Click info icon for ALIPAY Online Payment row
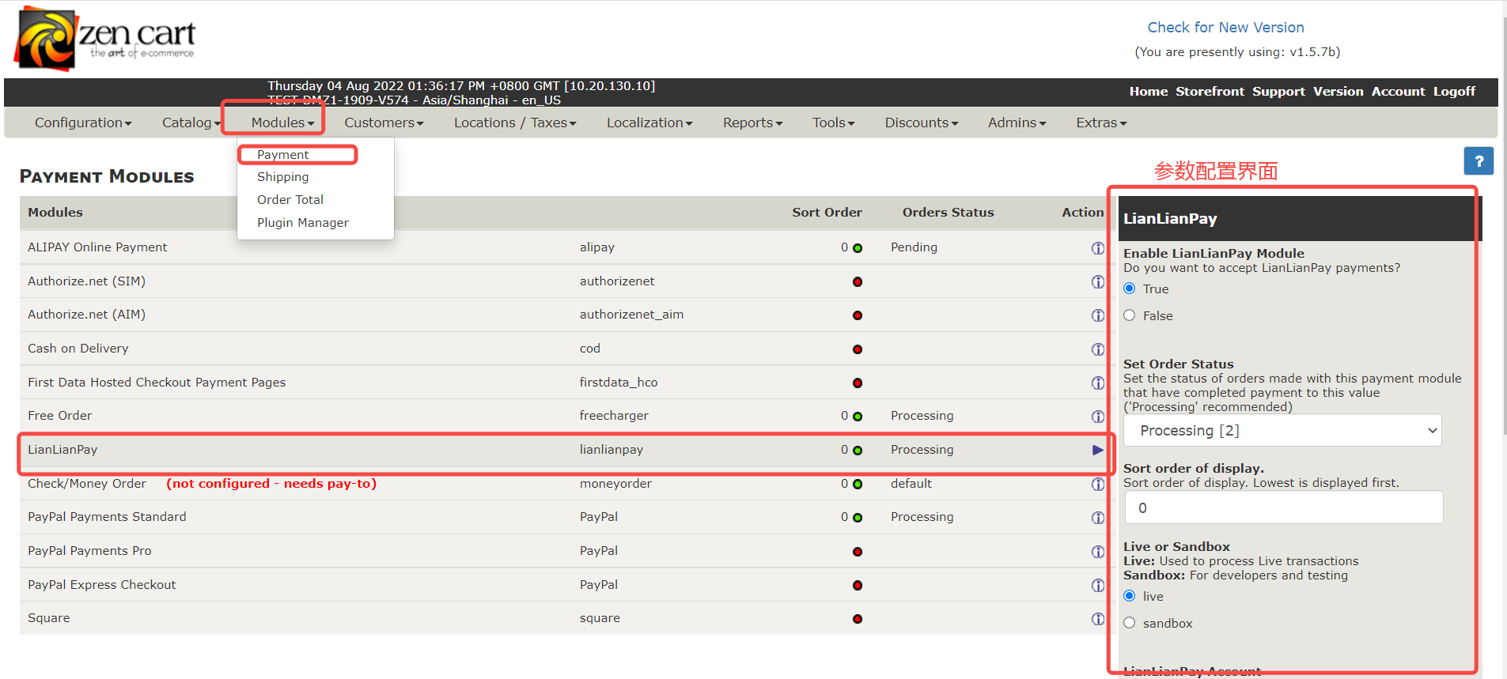Screen dimensions: 1507x679 click(1097, 248)
